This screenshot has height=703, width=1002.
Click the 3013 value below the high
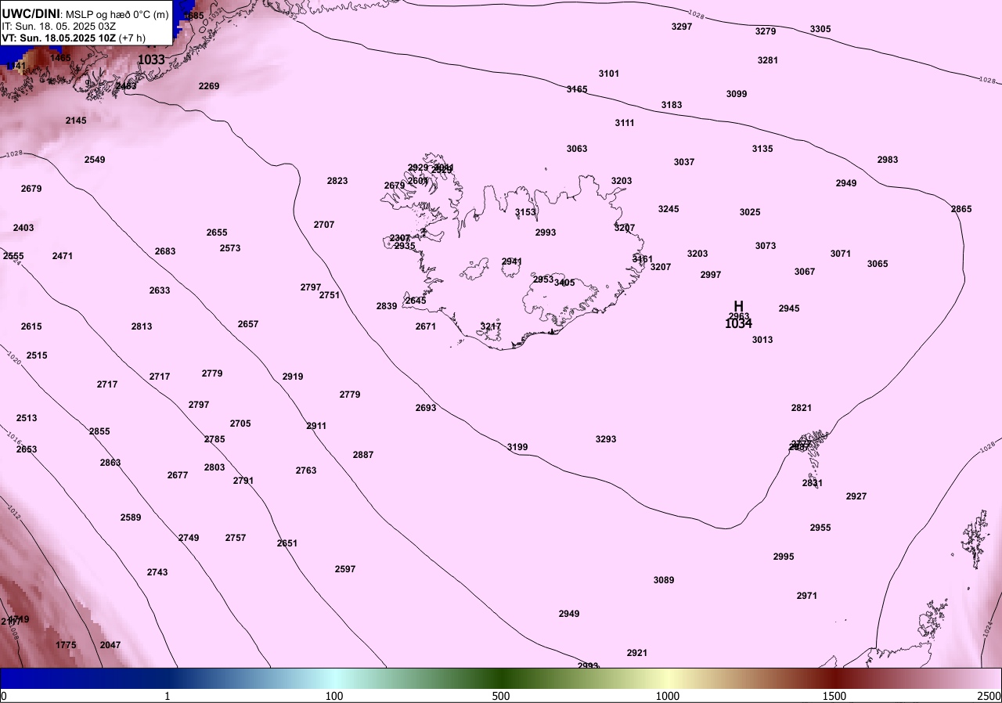pyautogui.click(x=762, y=340)
